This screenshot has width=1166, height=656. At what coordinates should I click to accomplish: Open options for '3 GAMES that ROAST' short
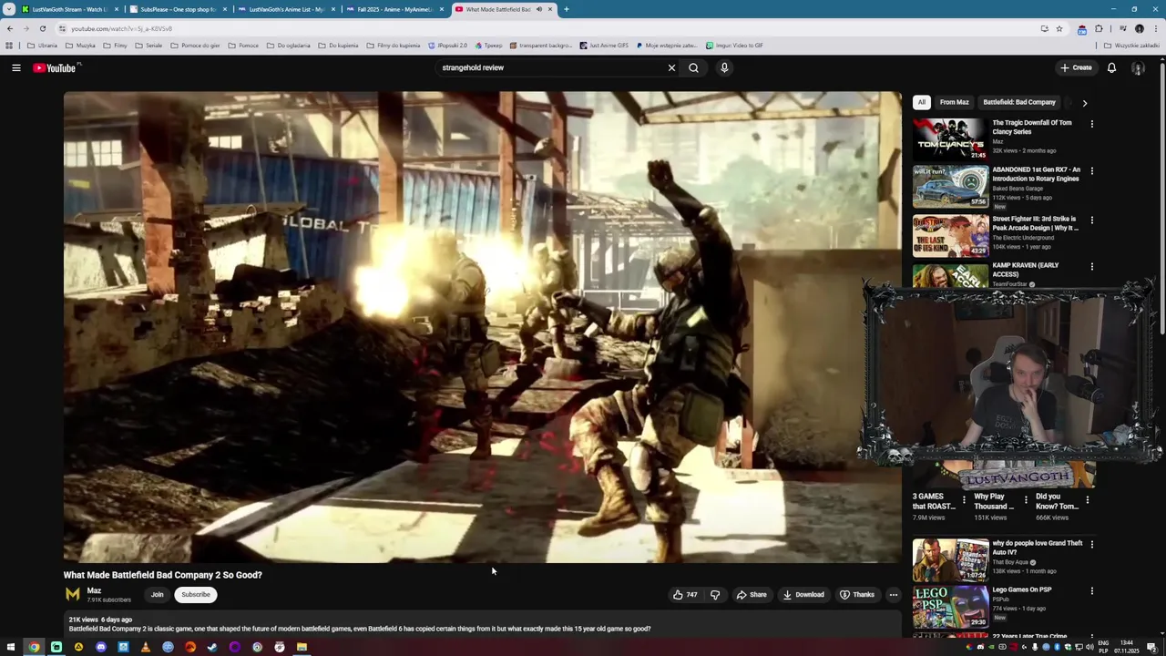click(964, 499)
